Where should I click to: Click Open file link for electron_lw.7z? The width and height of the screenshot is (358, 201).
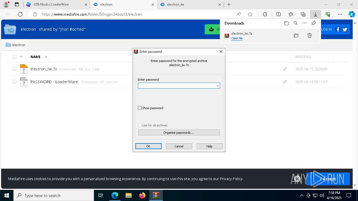pos(237,38)
